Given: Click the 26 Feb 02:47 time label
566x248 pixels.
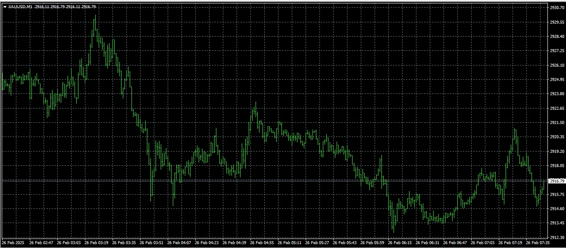Looking at the screenshot, I should tap(41, 243).
